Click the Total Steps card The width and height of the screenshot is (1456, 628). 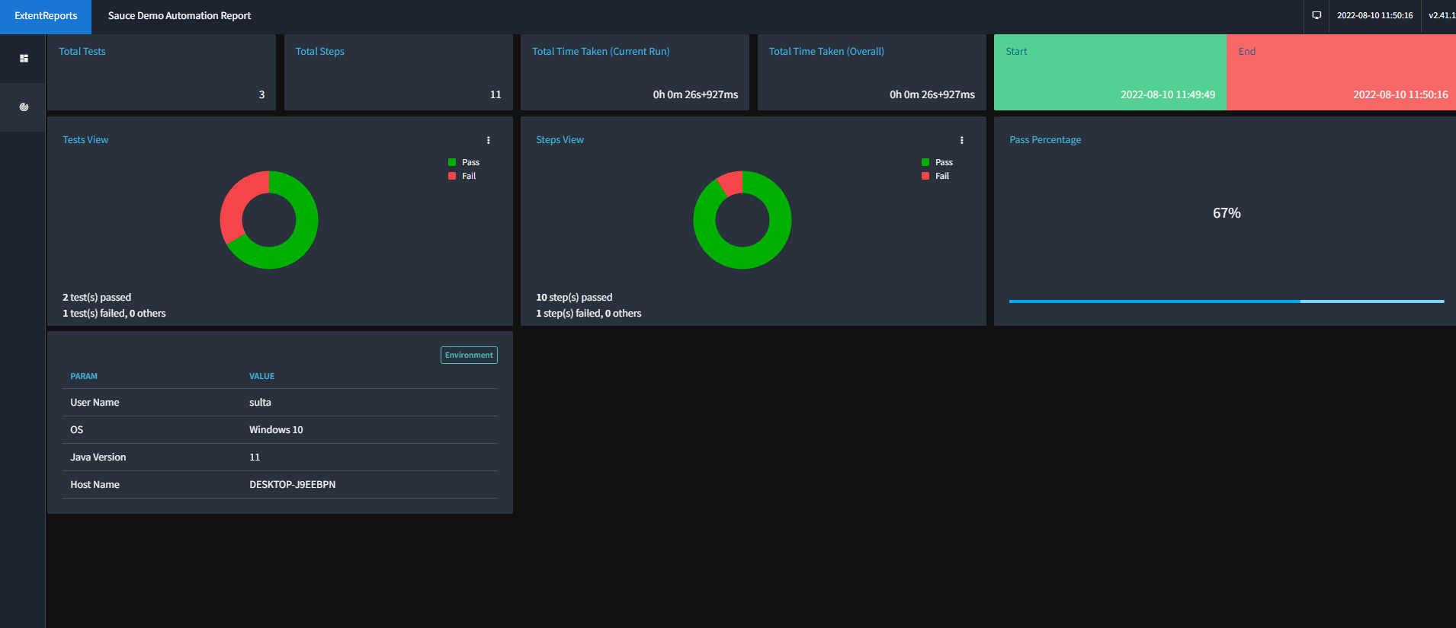tap(398, 72)
